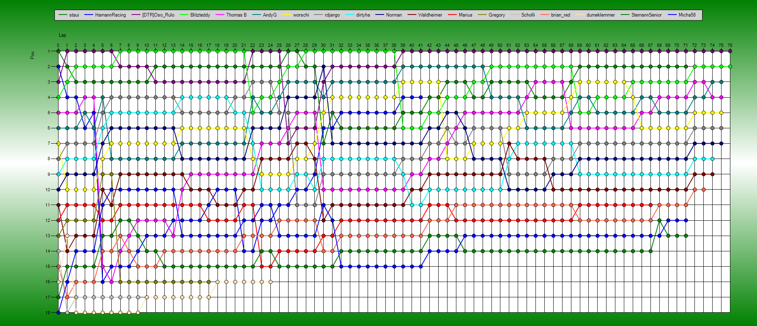The width and height of the screenshot is (757, 326).
Task: Click the navy marker at lap 75, position 7
Action: click(x=721, y=143)
